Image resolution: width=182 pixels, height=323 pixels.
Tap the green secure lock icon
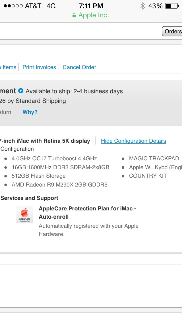click(74, 15)
